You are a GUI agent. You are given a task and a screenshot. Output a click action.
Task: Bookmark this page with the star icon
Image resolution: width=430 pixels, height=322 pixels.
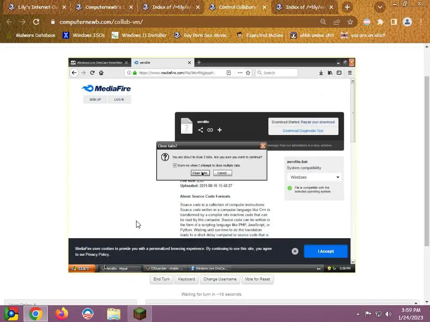tap(350, 22)
